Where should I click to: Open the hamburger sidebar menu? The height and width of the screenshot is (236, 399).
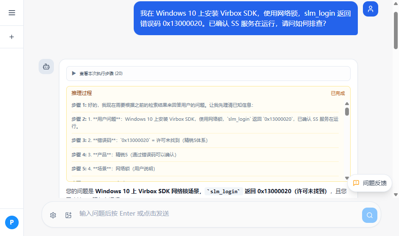coord(12,13)
